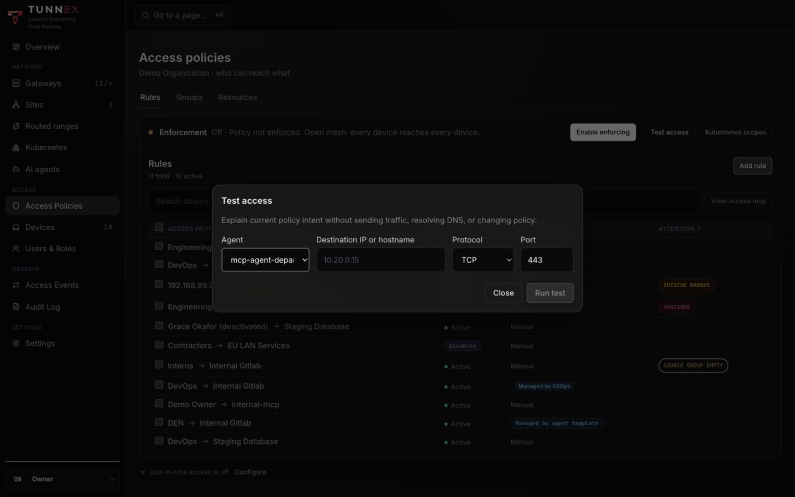Click the Destination IP or hostname field

click(380, 260)
